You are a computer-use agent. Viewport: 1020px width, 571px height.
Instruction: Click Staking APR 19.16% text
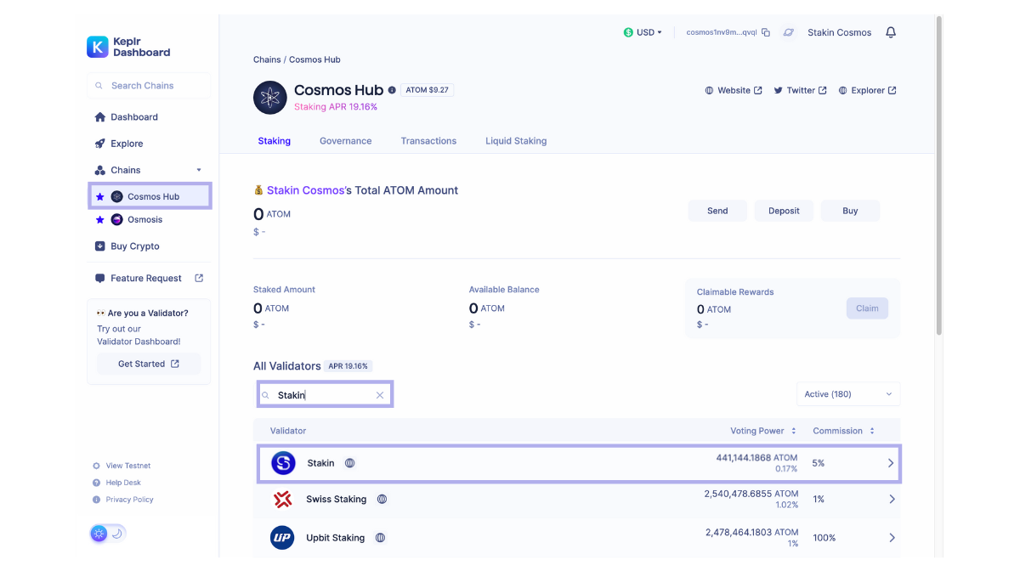[x=336, y=107]
